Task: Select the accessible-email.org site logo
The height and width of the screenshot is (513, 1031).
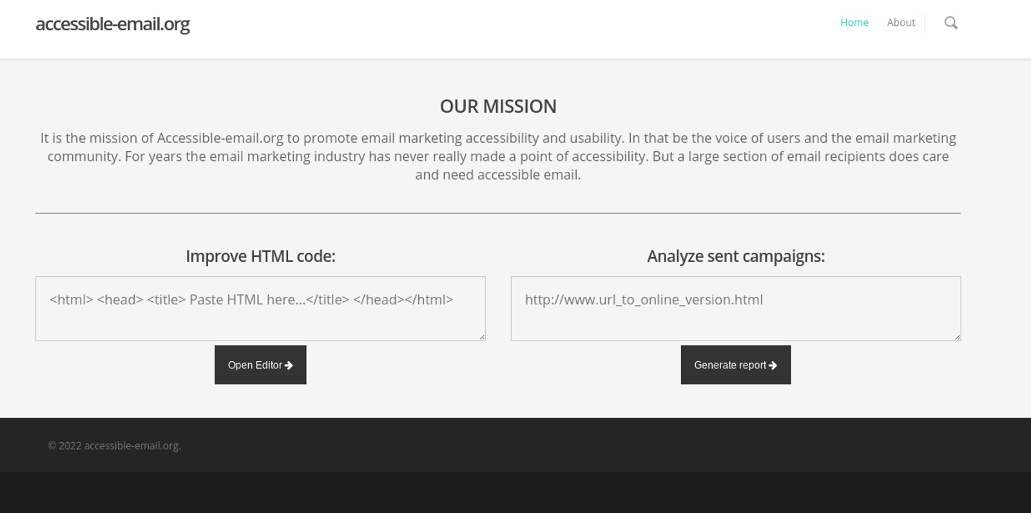Action: coord(113,24)
